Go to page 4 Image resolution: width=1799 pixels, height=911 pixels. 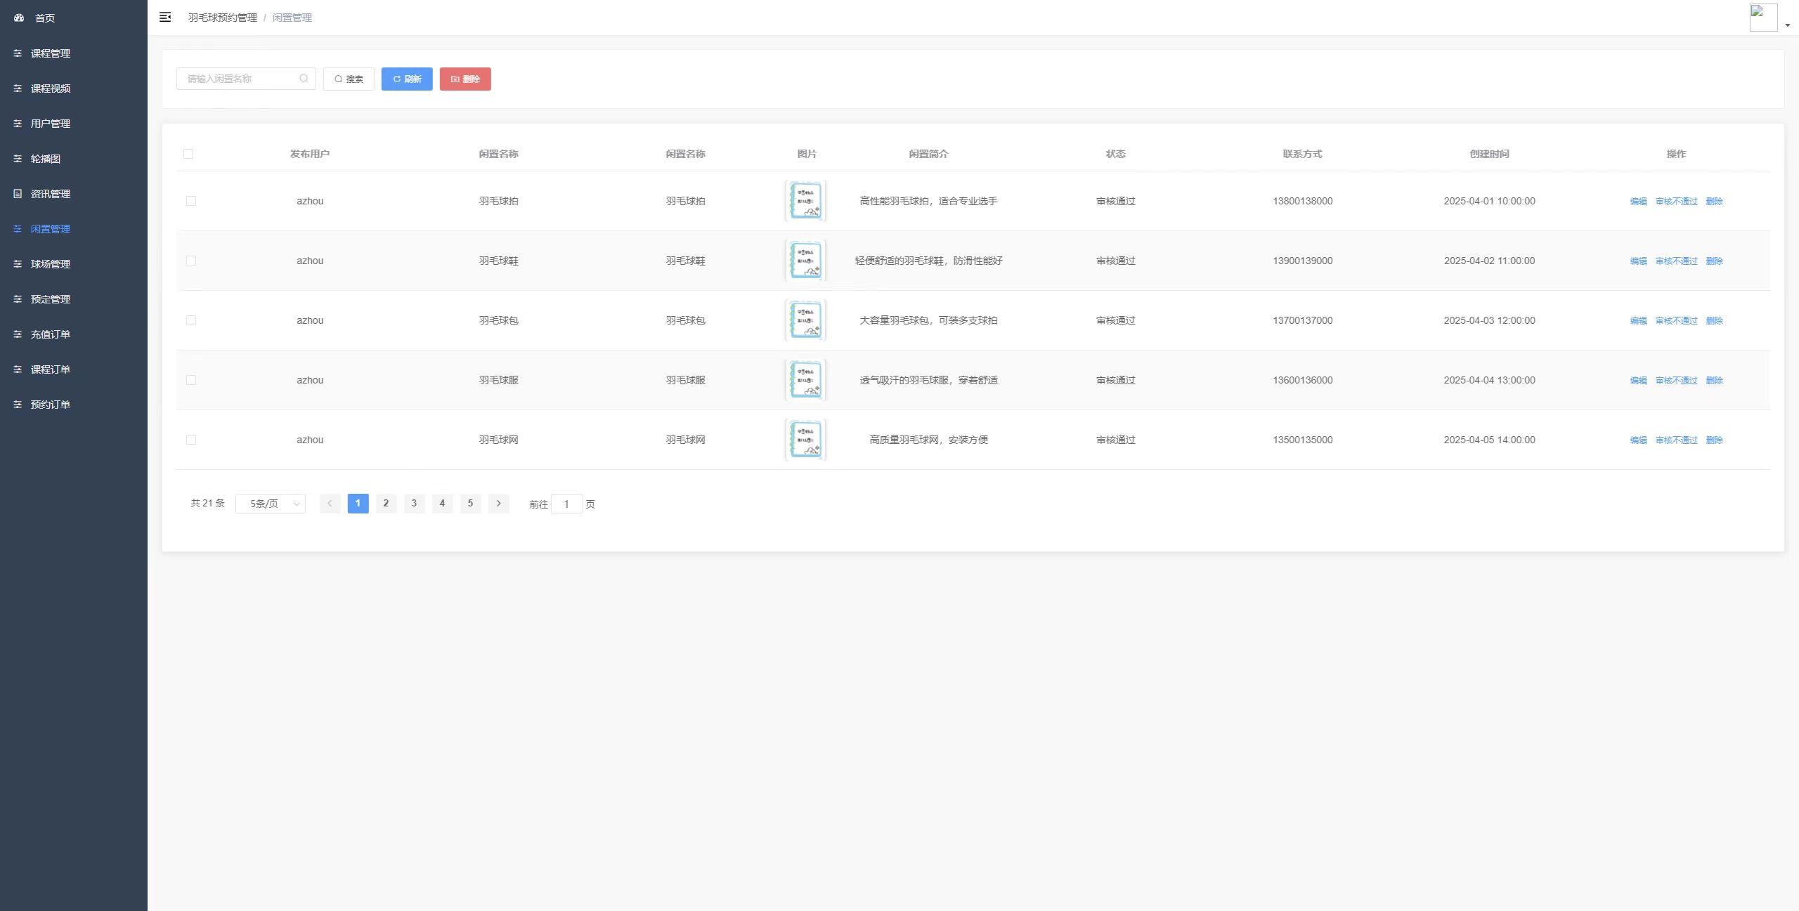[x=442, y=503]
